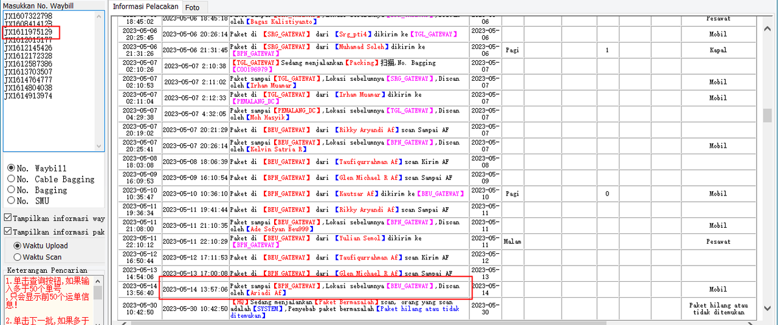Choose the No. Bagging radio button

[11, 190]
